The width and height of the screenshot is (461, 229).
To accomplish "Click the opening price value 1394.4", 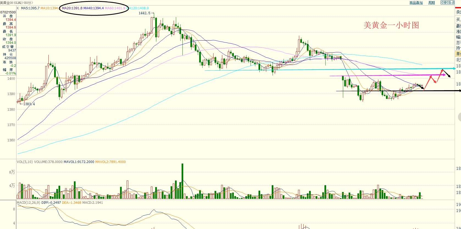I will coord(11,20).
